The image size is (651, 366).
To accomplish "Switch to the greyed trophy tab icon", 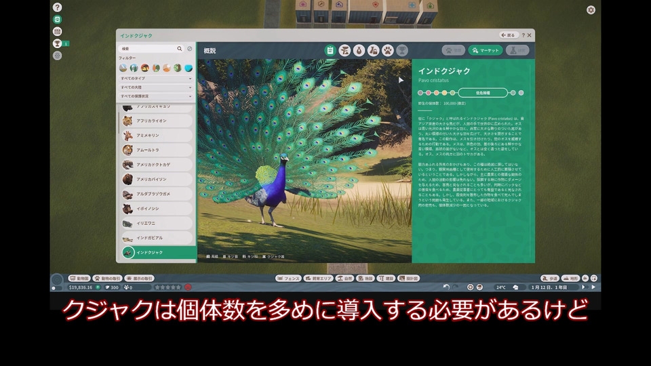I will click(x=402, y=51).
